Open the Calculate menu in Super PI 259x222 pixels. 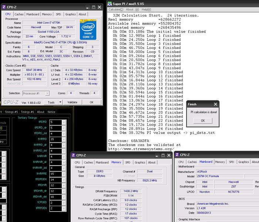point(116,9)
